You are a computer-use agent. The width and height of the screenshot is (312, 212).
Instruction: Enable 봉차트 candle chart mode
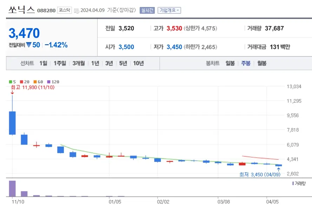point(212,64)
